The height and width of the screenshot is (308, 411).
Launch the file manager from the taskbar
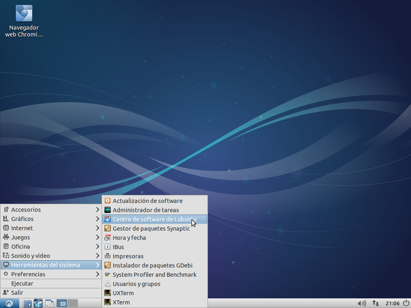click(x=27, y=303)
